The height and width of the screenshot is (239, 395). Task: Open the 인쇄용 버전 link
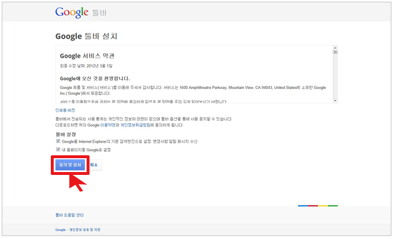tap(65, 110)
